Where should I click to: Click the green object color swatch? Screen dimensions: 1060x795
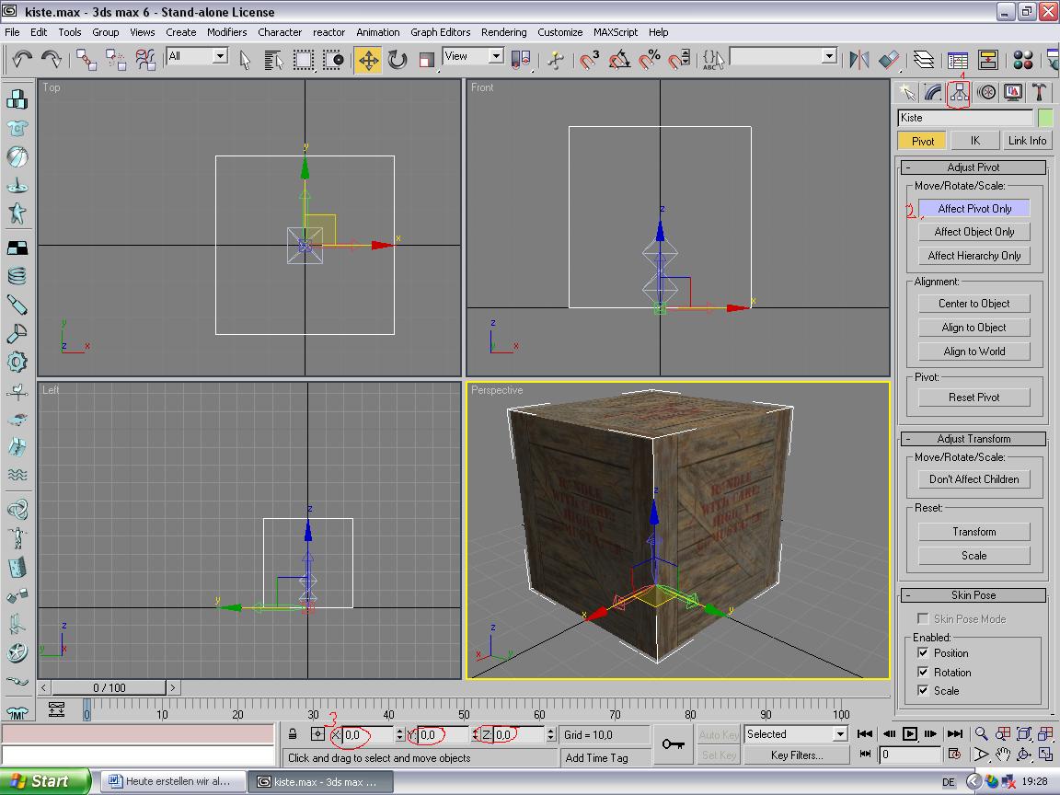(1045, 118)
